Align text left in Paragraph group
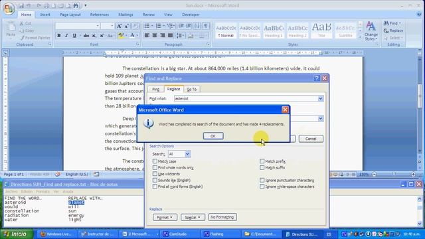The height and width of the screenshot is (239, 425). [x=147, y=35]
